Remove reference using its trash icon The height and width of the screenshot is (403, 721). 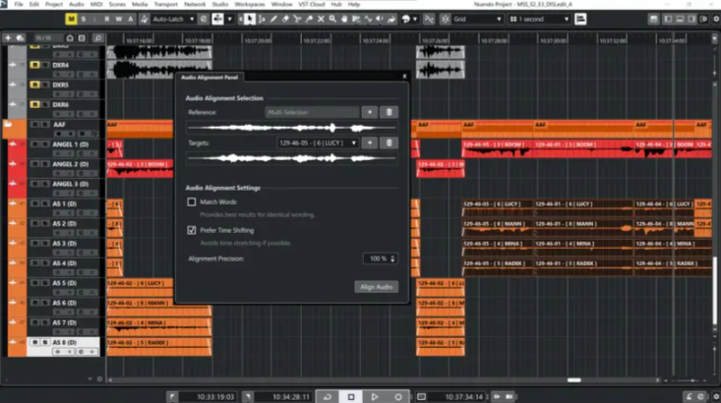pyautogui.click(x=389, y=113)
